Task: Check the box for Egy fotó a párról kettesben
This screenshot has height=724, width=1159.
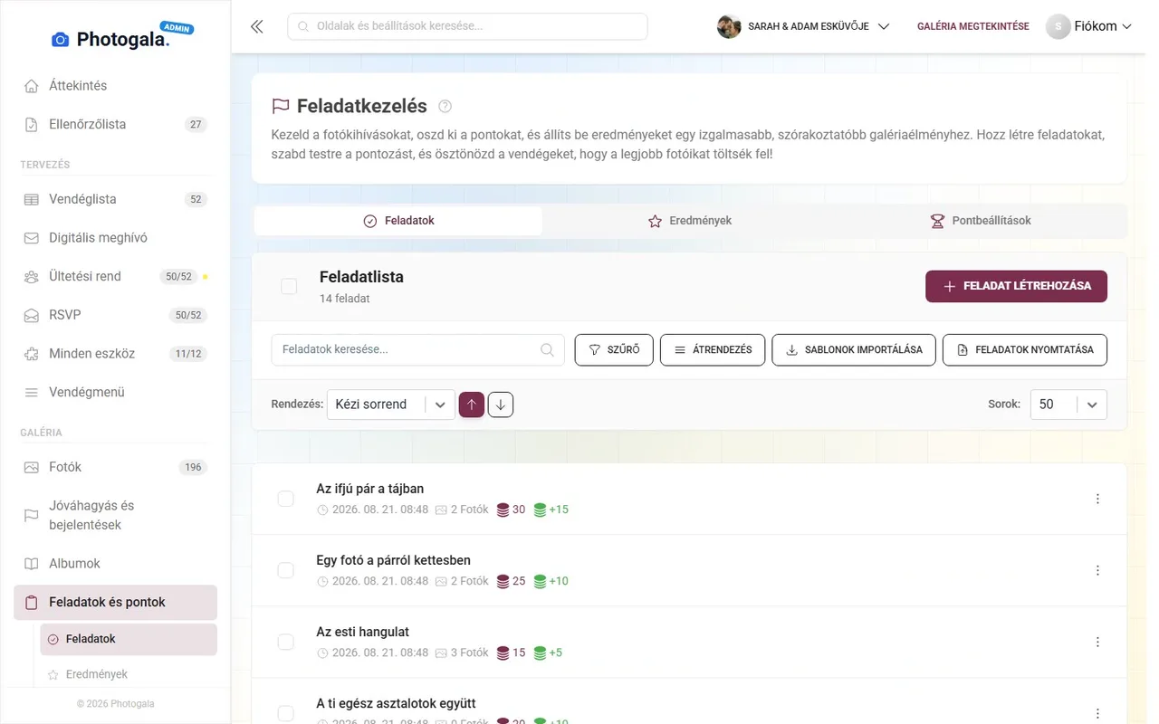Action: point(285,570)
